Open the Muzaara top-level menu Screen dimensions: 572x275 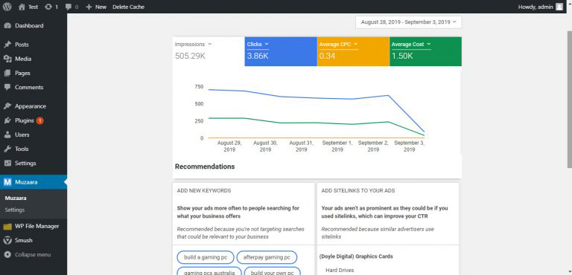pyautogui.click(x=34, y=182)
